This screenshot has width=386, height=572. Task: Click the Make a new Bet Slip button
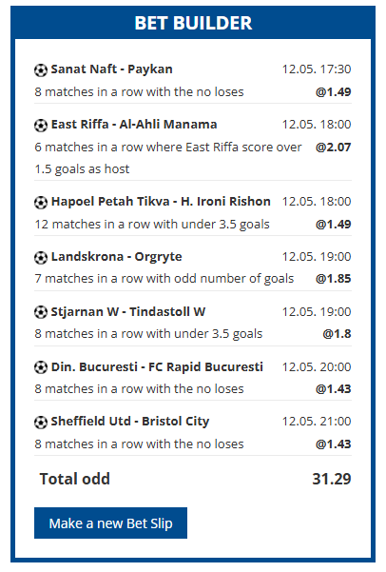coord(111,523)
